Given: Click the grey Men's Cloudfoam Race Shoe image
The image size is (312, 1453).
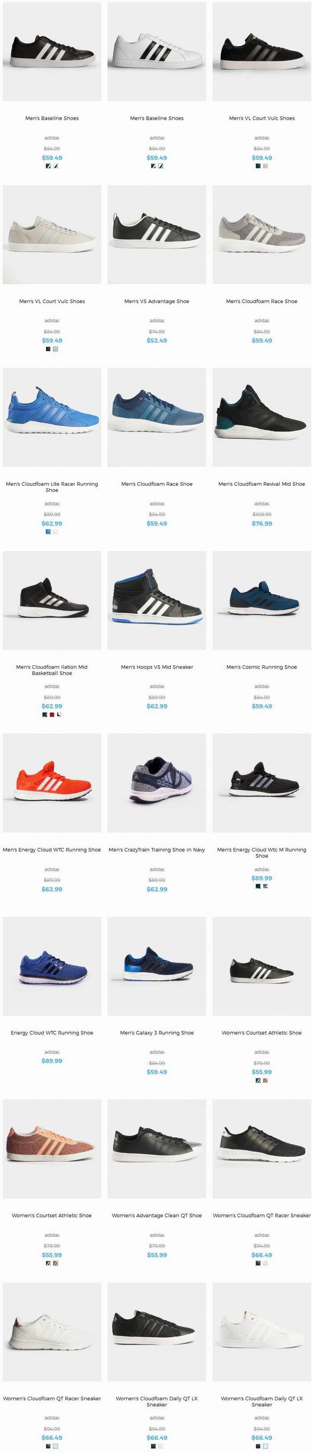Looking at the screenshot, I should [x=261, y=235].
